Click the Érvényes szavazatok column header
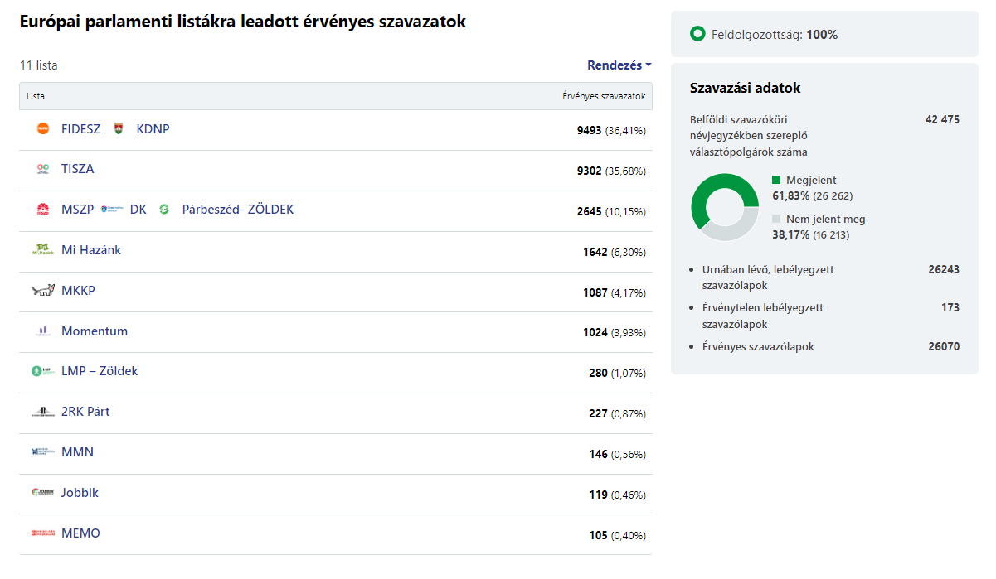Image resolution: width=996 pixels, height=579 pixels. coord(604,96)
